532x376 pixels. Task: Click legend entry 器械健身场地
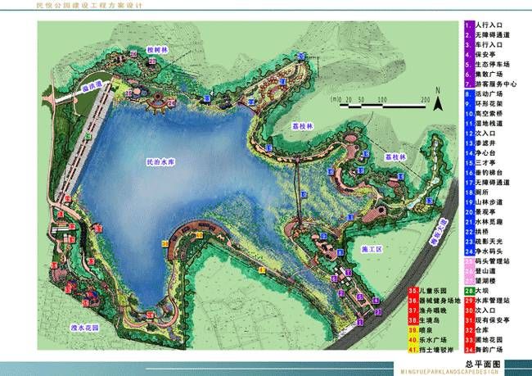tap(435, 301)
